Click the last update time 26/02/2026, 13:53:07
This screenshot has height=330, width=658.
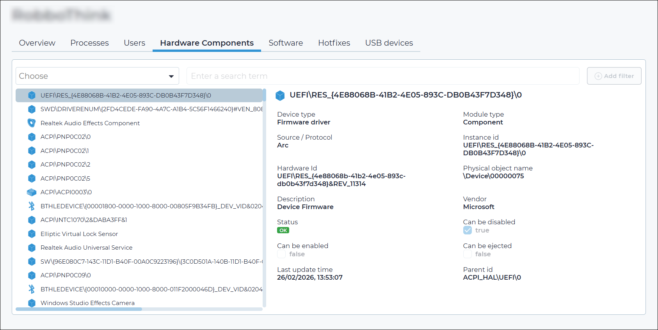tap(310, 277)
